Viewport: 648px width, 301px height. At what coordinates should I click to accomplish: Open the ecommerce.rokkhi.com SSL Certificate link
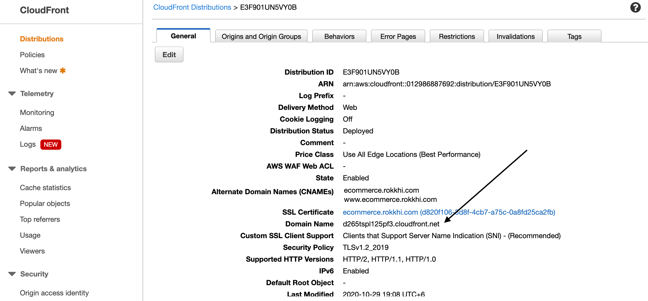449,212
